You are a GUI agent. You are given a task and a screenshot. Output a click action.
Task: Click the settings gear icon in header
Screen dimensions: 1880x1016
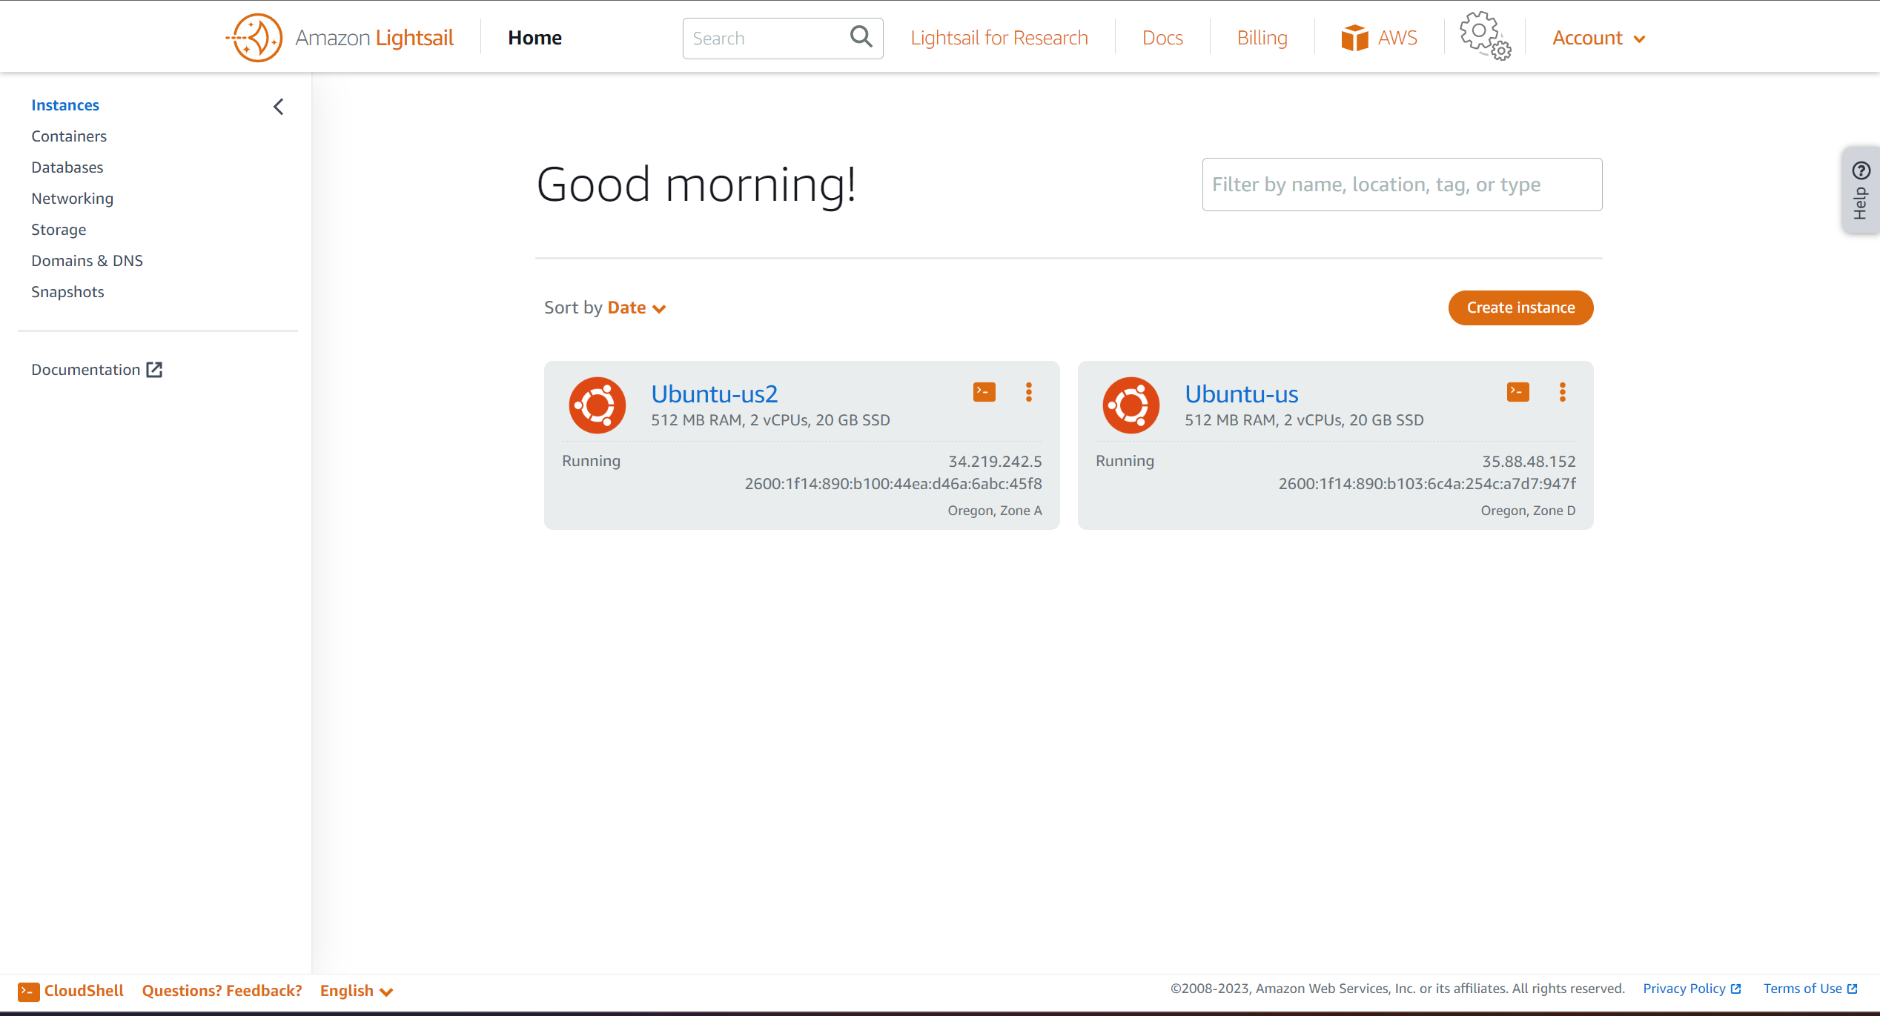[x=1484, y=36]
